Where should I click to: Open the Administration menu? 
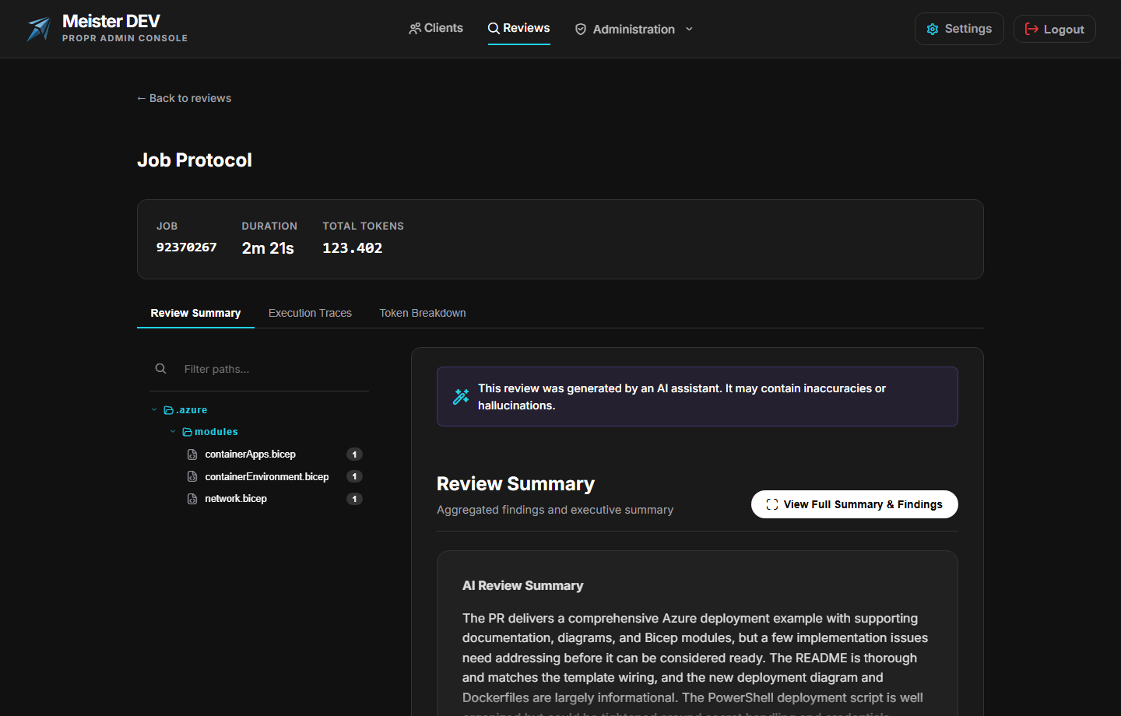point(634,29)
